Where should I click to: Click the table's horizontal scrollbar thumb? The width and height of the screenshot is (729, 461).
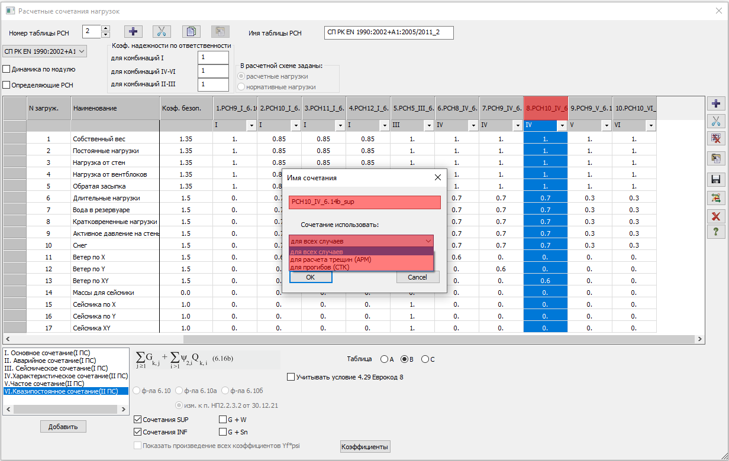point(438,340)
